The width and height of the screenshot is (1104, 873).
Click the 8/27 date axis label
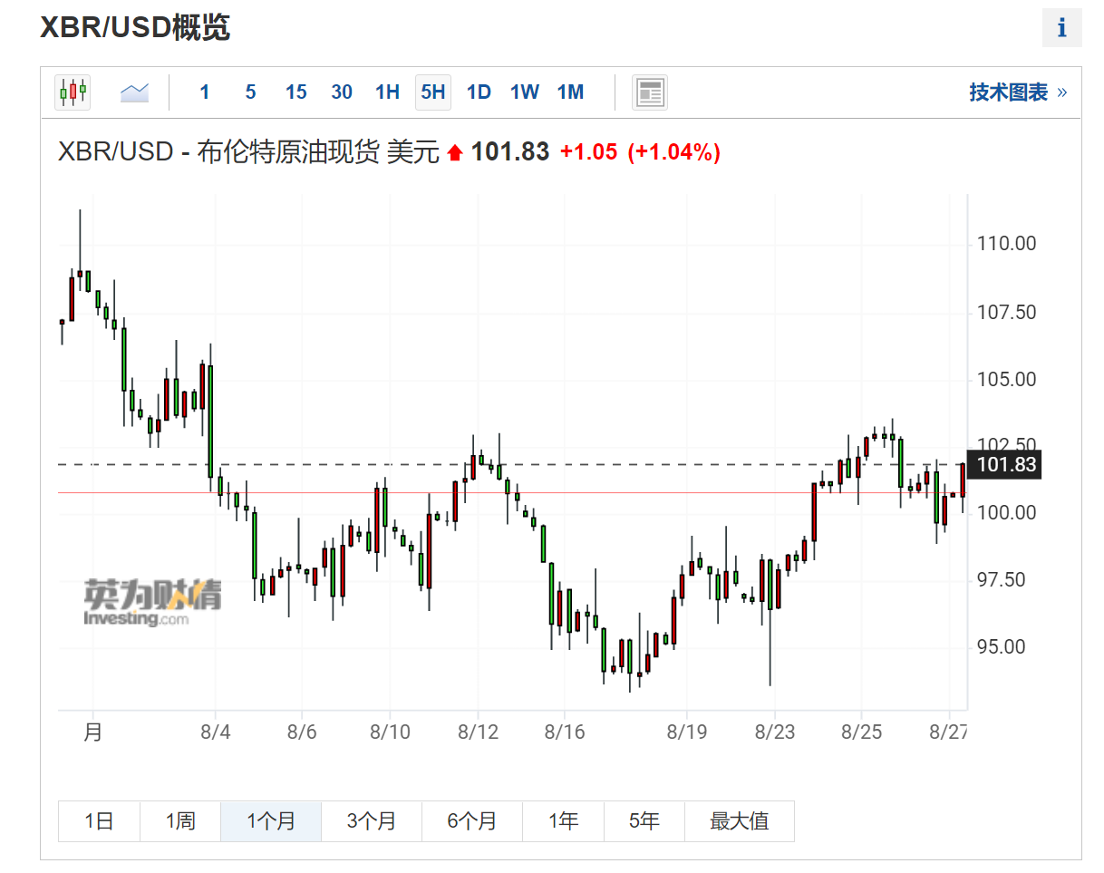(x=948, y=731)
